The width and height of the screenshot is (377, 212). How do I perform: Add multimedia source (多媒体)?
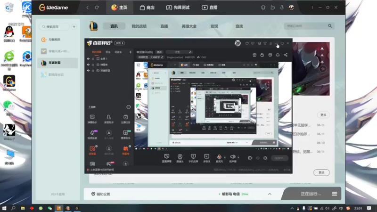click(206, 158)
